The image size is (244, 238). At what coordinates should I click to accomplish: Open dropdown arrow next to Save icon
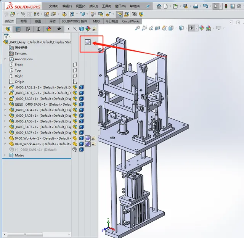click(x=190, y=6)
